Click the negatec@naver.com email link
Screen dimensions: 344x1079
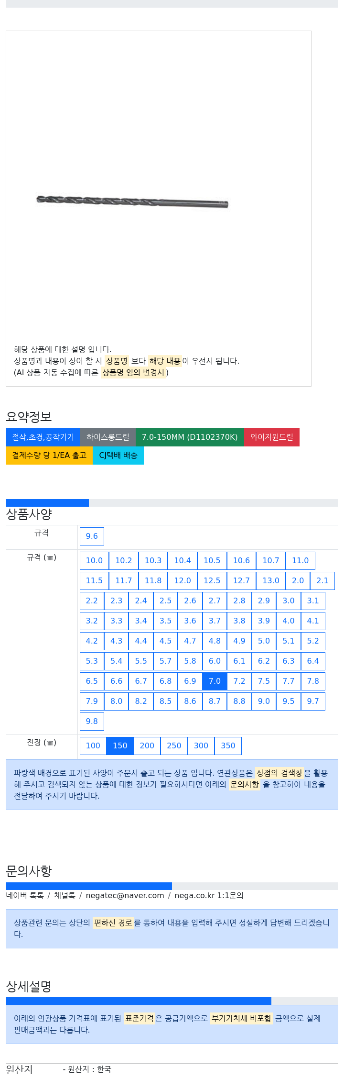tap(125, 896)
